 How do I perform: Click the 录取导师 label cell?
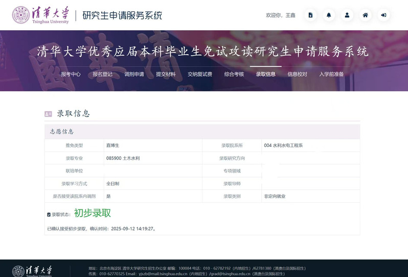(x=232, y=183)
